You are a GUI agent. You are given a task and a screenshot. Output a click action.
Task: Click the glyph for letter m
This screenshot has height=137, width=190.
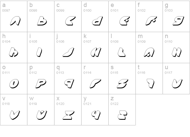pos(149,52)
